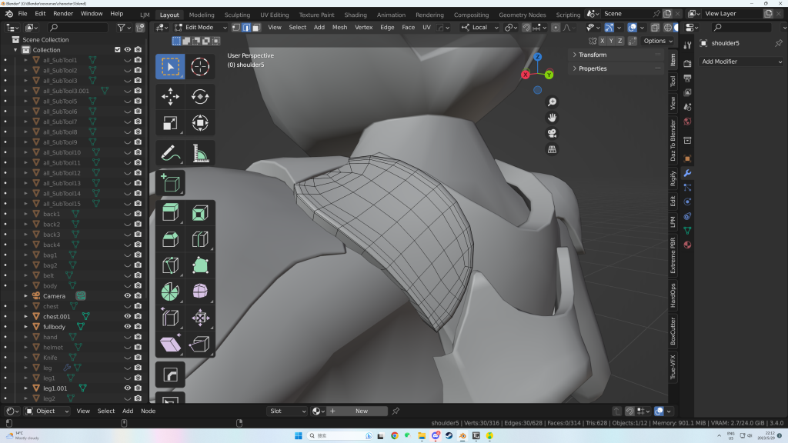Choose the Measure tool

(x=200, y=153)
